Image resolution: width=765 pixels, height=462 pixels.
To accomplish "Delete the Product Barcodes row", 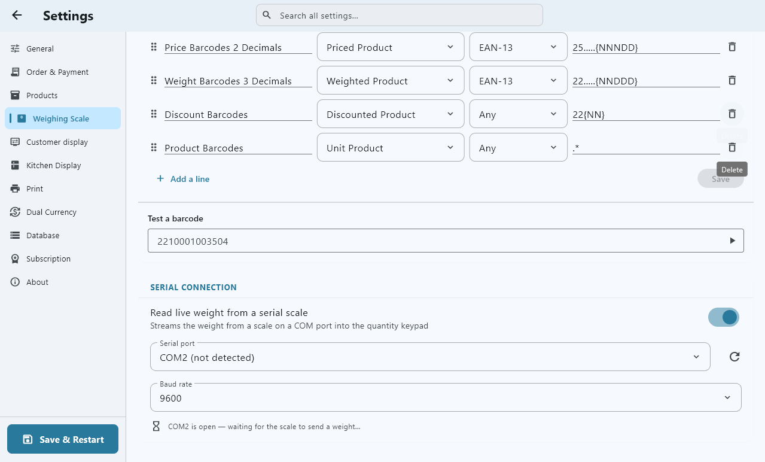I will click(732, 147).
